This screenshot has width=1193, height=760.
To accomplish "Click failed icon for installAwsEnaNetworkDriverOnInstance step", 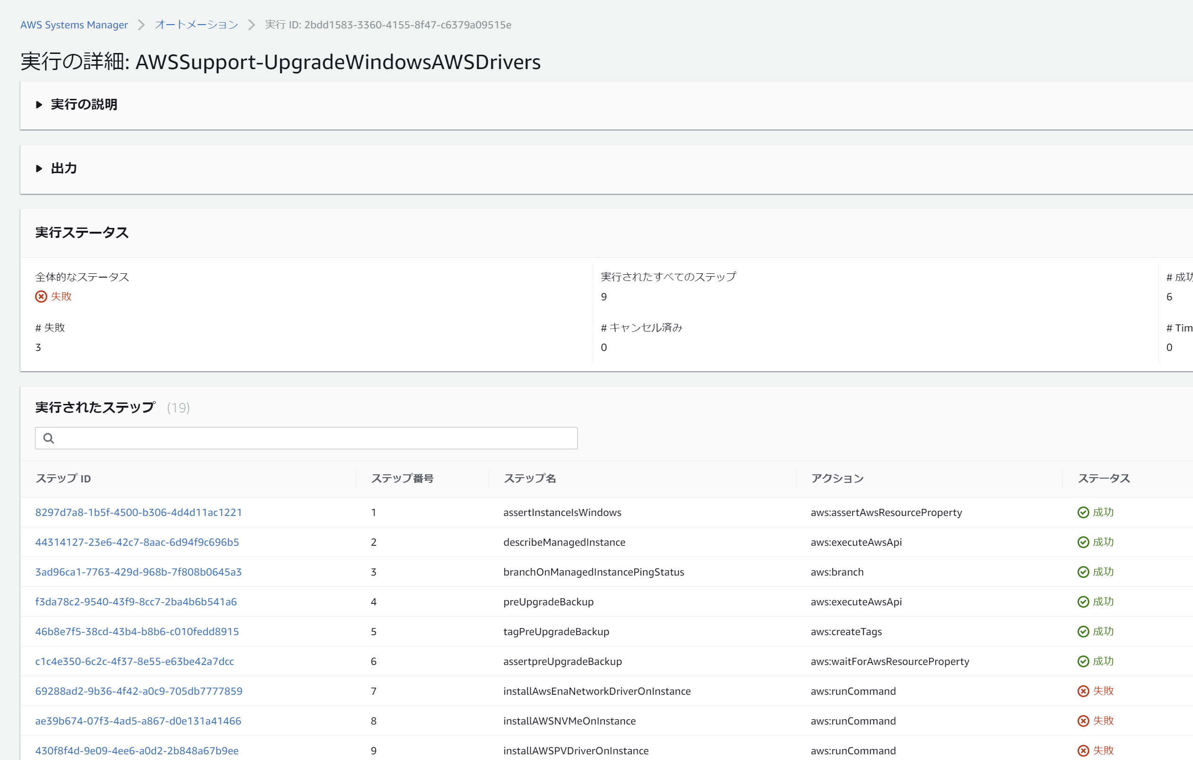I will pos(1083,691).
